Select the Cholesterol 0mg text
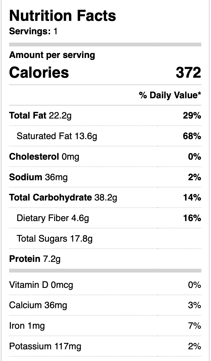 [x=44, y=157]
